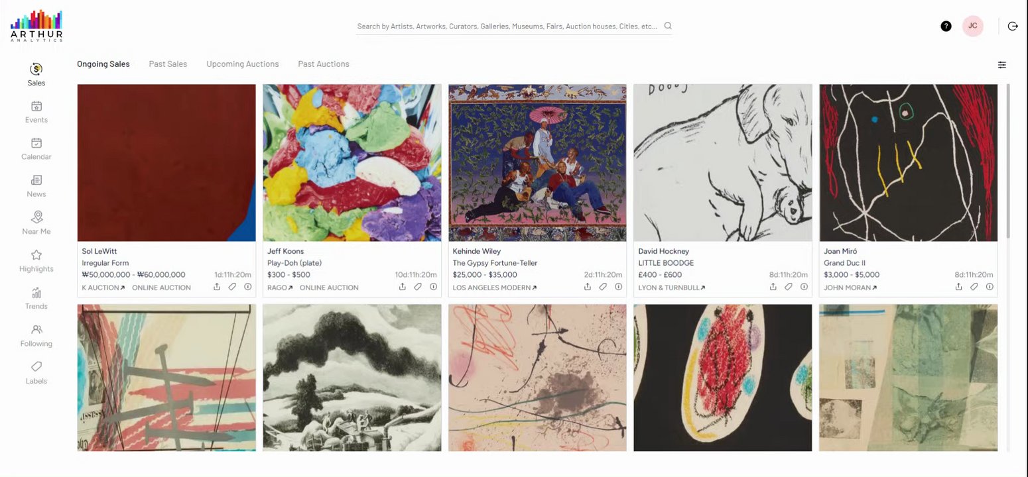Open the News sidebar icon
Viewport: 1028px width, 477px height.
(36, 180)
